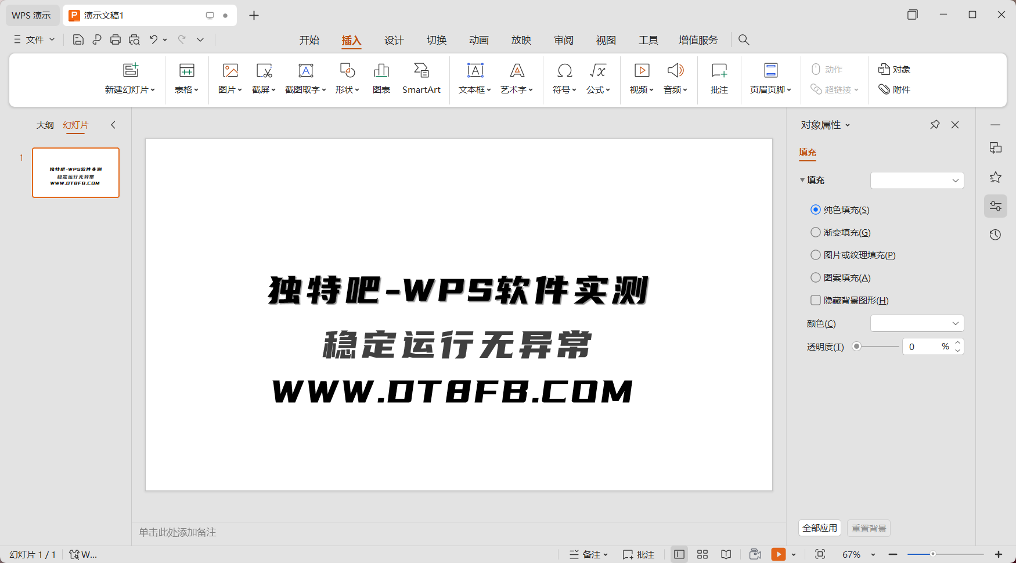
Task: Open new document tab with plus button
Action: coord(254,15)
